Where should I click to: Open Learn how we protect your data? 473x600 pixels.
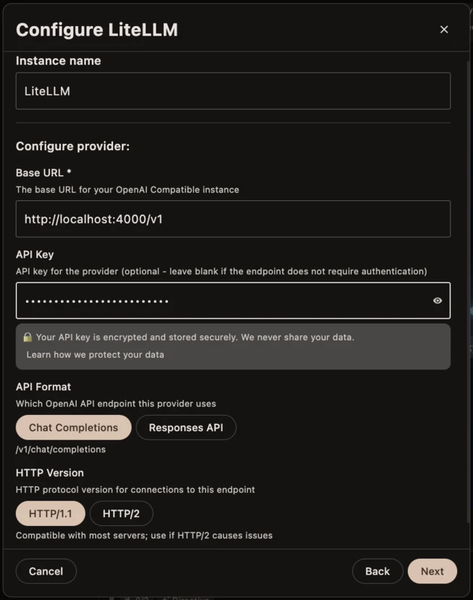pyautogui.click(x=95, y=355)
